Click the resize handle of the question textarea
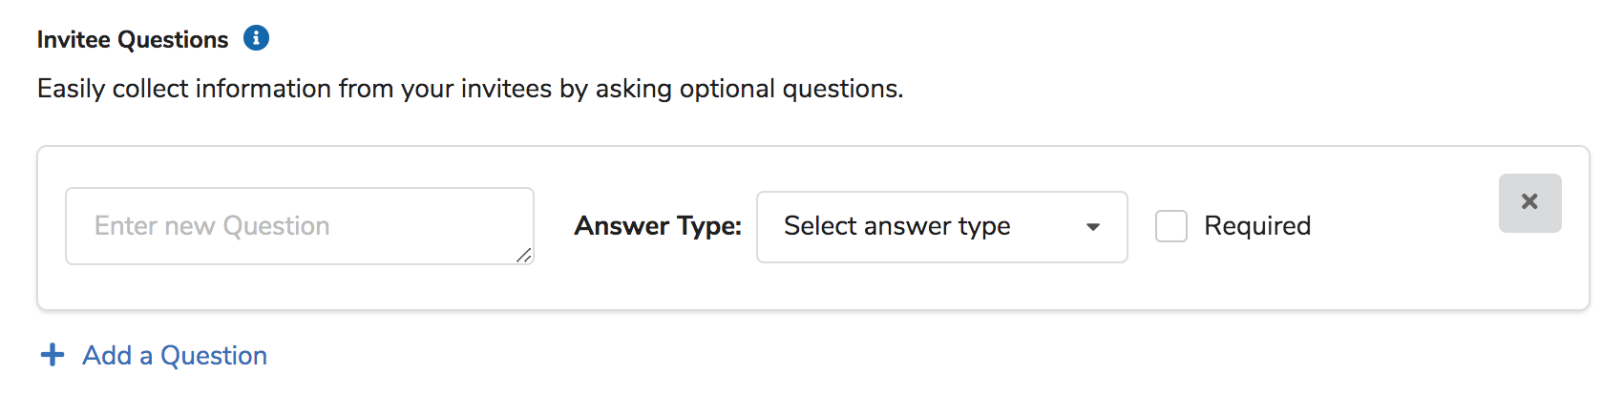The width and height of the screenshot is (1623, 395). coord(523,255)
